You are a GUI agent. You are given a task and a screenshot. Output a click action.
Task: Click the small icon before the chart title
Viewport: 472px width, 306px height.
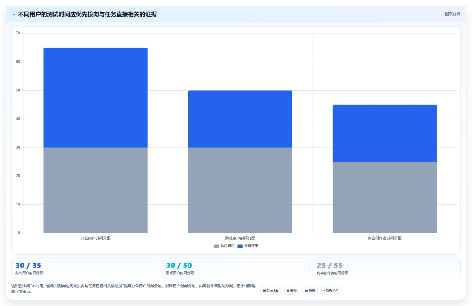coord(14,14)
